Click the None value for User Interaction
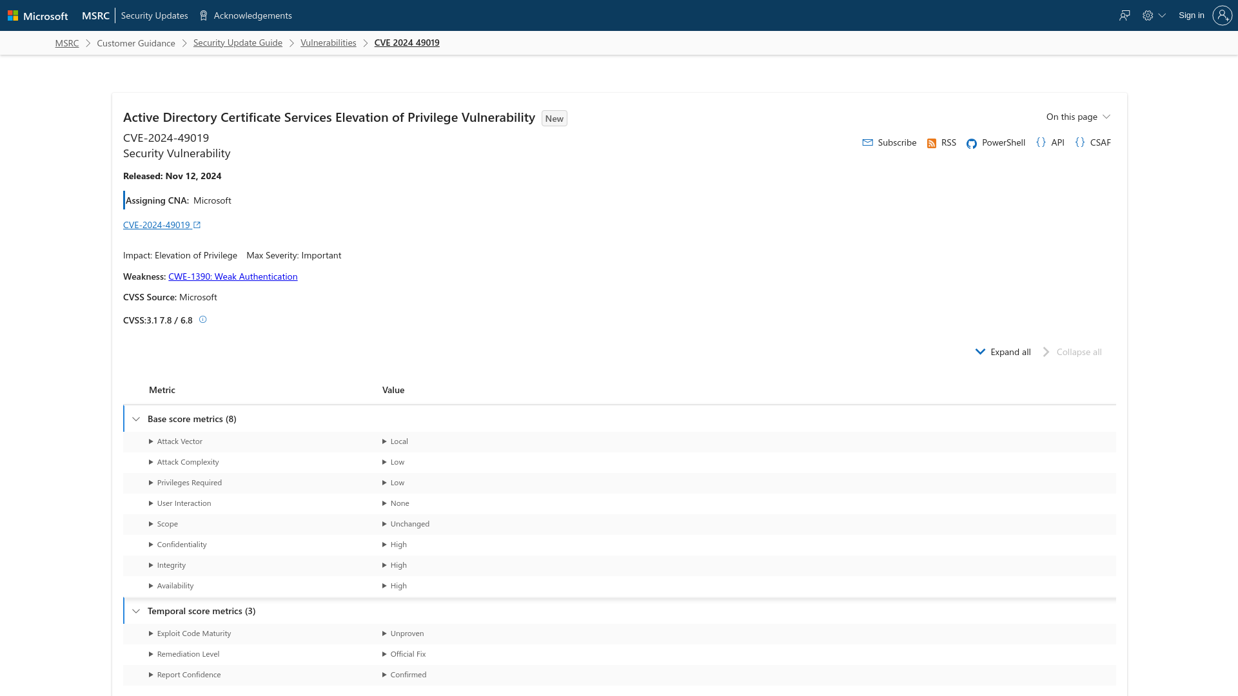 click(x=400, y=503)
